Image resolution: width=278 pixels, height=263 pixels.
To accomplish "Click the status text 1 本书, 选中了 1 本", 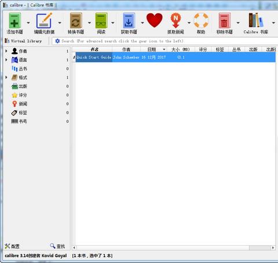I will pos(92,255).
